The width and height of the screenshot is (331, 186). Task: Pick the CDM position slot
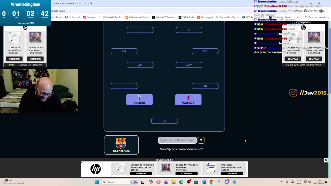pyautogui.click(x=189, y=65)
